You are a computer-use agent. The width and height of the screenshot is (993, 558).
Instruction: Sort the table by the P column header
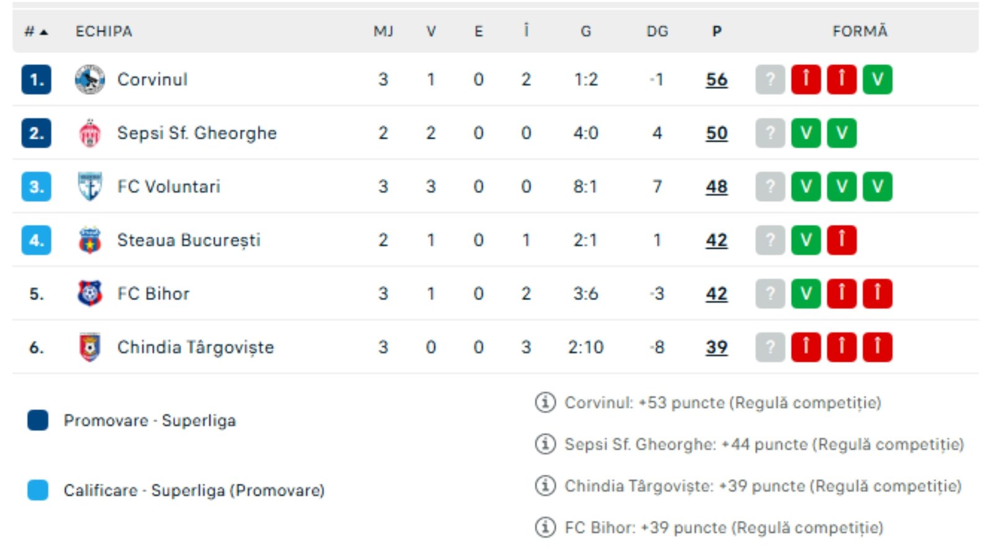click(717, 30)
